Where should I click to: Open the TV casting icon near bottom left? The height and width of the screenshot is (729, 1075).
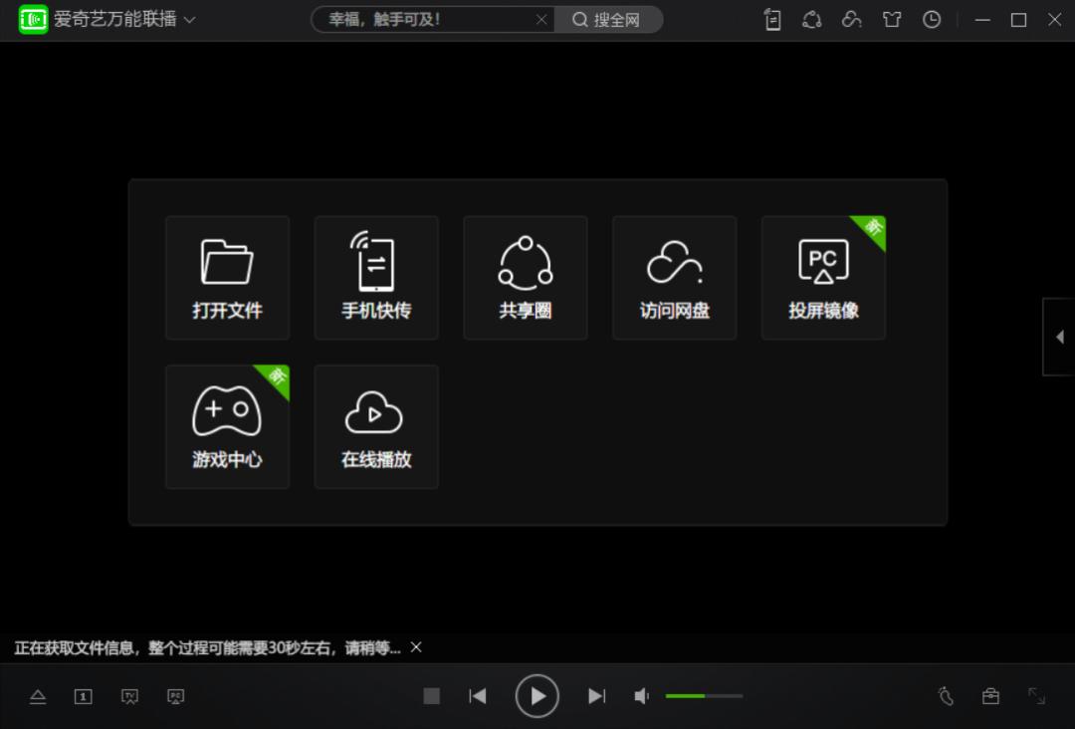click(x=129, y=696)
